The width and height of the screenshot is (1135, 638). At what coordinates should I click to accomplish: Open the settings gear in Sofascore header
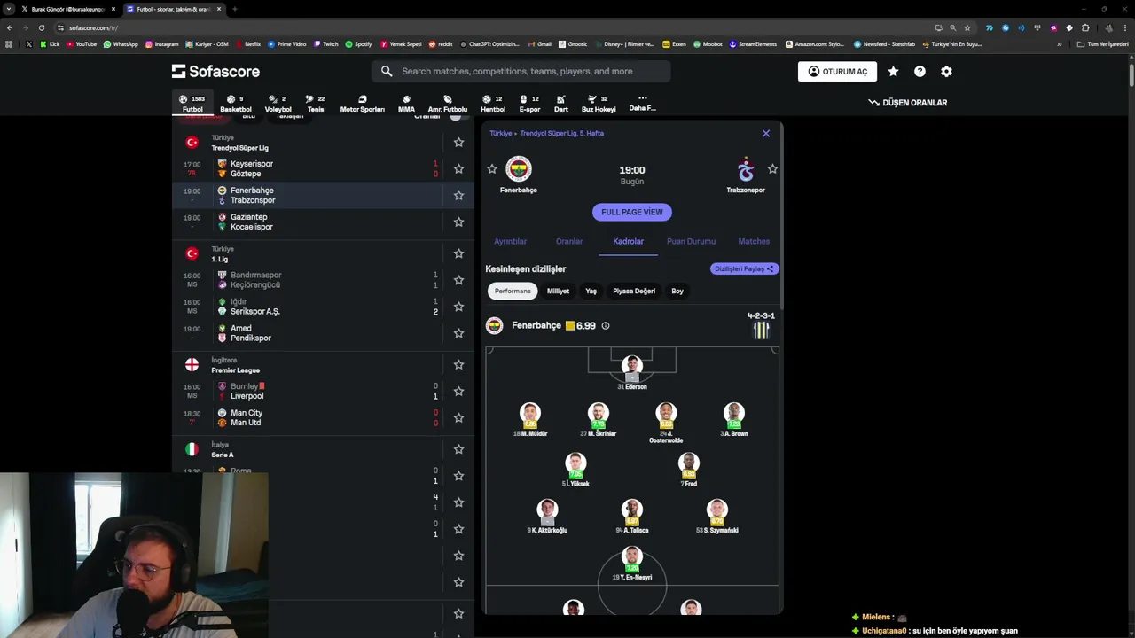click(x=946, y=72)
